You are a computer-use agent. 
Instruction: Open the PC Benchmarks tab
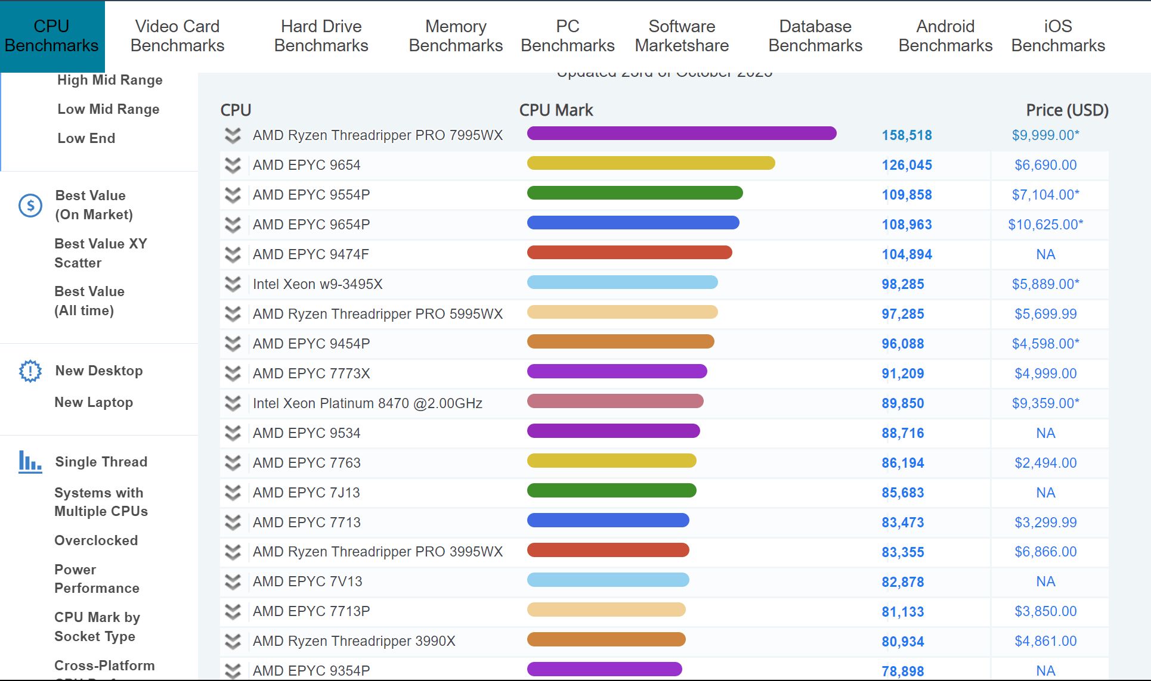[567, 36]
